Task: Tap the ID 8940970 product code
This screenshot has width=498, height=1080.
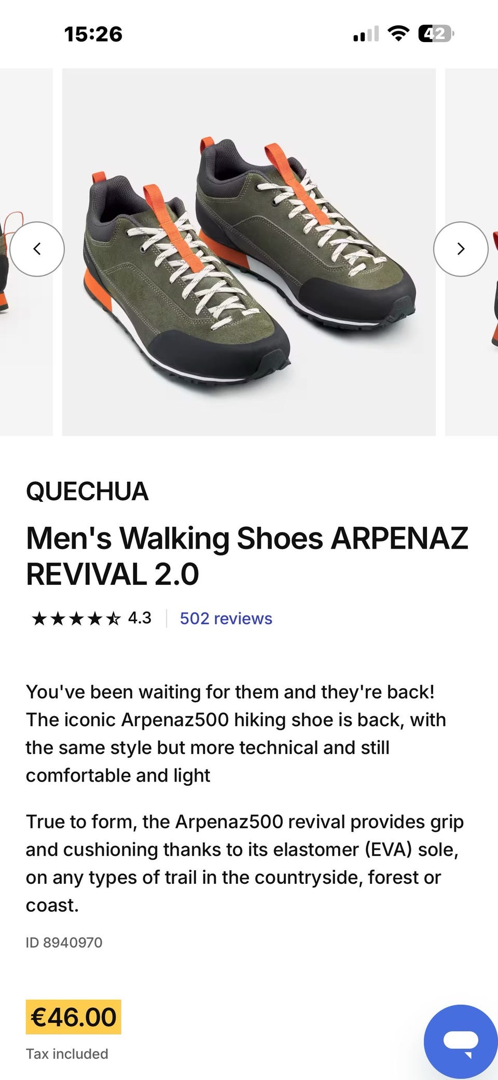Action: tap(64, 942)
